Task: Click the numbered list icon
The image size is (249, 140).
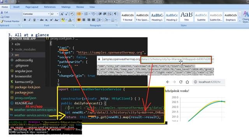Action: tap(86, 14)
